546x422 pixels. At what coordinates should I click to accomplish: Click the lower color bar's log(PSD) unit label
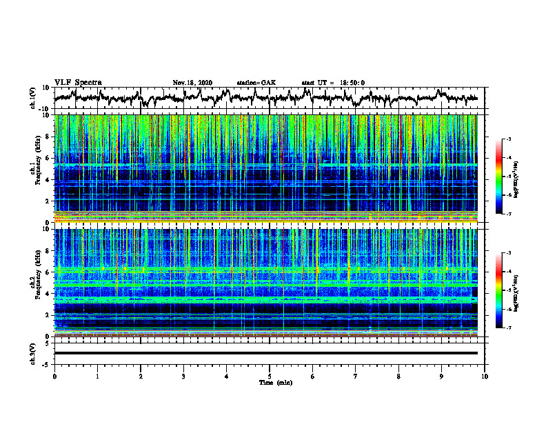[x=516, y=293]
